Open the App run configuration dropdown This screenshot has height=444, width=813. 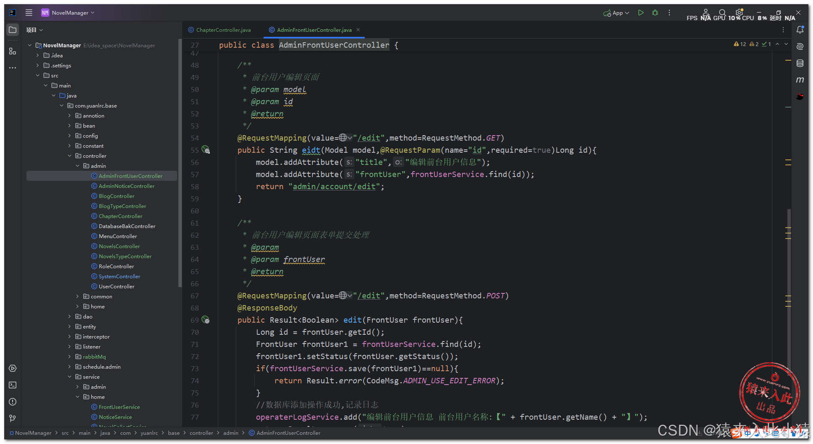[616, 13]
